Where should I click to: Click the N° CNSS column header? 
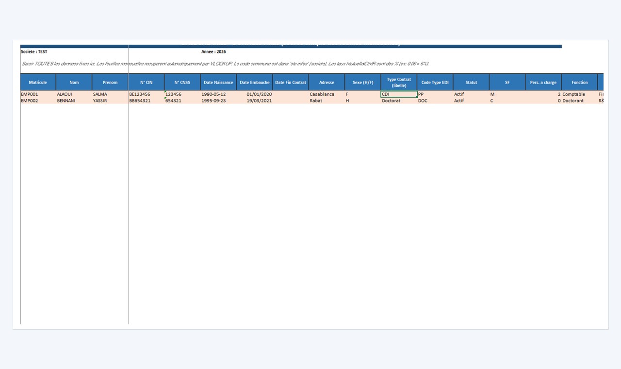(182, 82)
